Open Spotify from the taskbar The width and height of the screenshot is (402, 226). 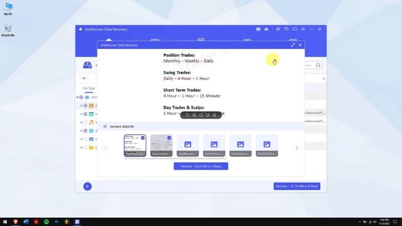pos(46,222)
